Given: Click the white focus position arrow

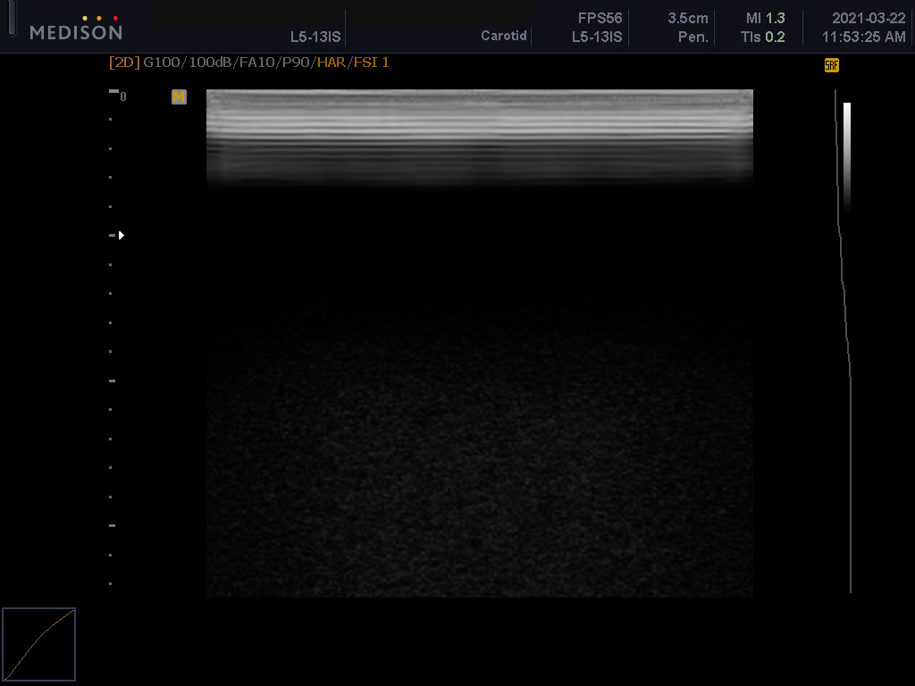Looking at the screenshot, I should tap(121, 236).
